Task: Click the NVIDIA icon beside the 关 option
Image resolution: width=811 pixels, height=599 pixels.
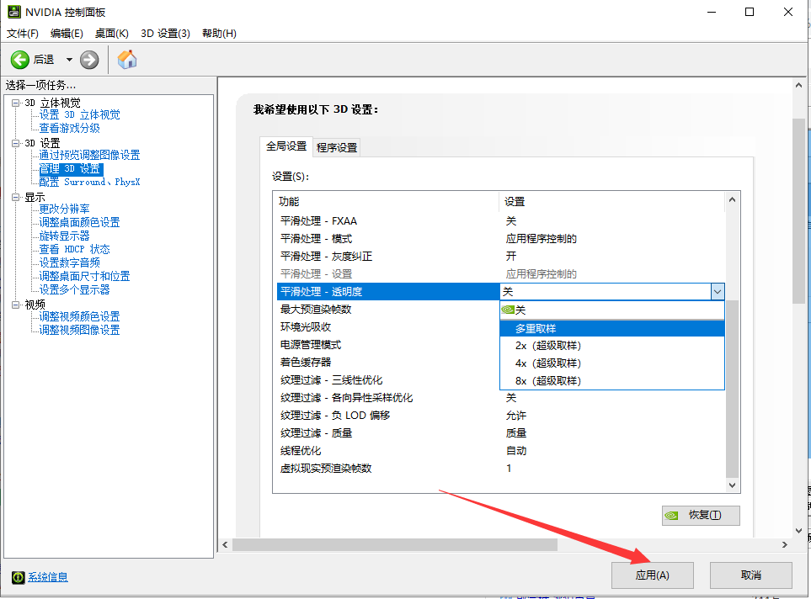Action: tap(508, 310)
